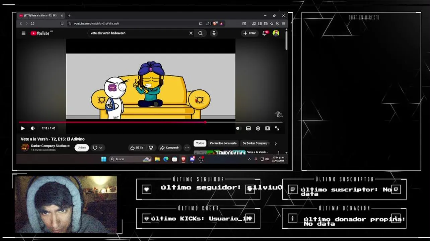Open the Temporada suggested video thumbnail

[220, 153]
